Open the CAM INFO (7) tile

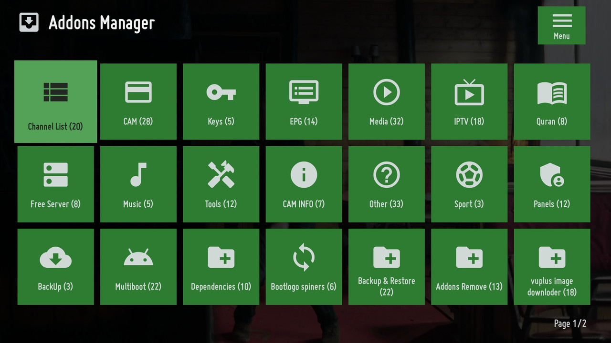tap(304, 184)
